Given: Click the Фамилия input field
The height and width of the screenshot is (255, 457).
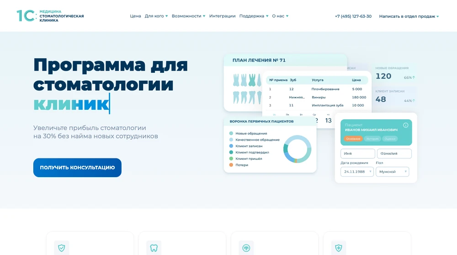Looking at the screenshot, I should (x=394, y=153).
